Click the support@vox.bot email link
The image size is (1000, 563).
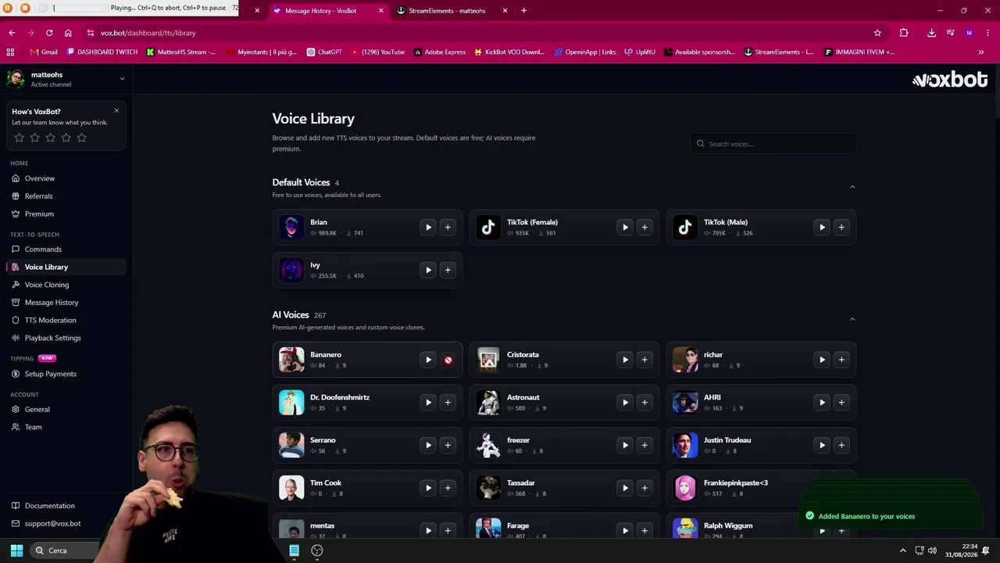point(66,524)
